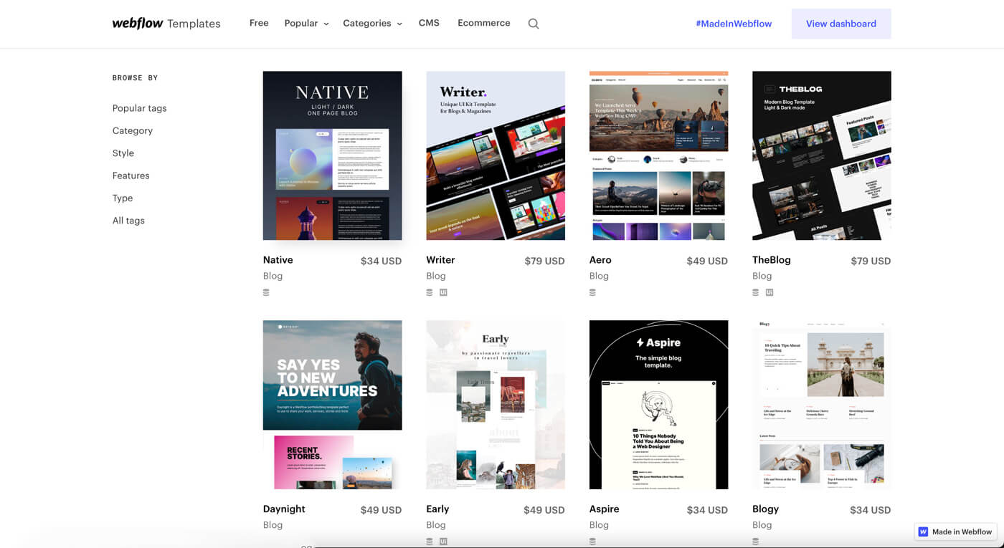Click the $34 USD price for Native

[381, 261]
